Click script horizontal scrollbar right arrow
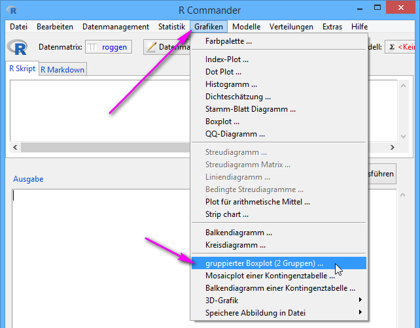The image size is (420, 328). [393, 148]
